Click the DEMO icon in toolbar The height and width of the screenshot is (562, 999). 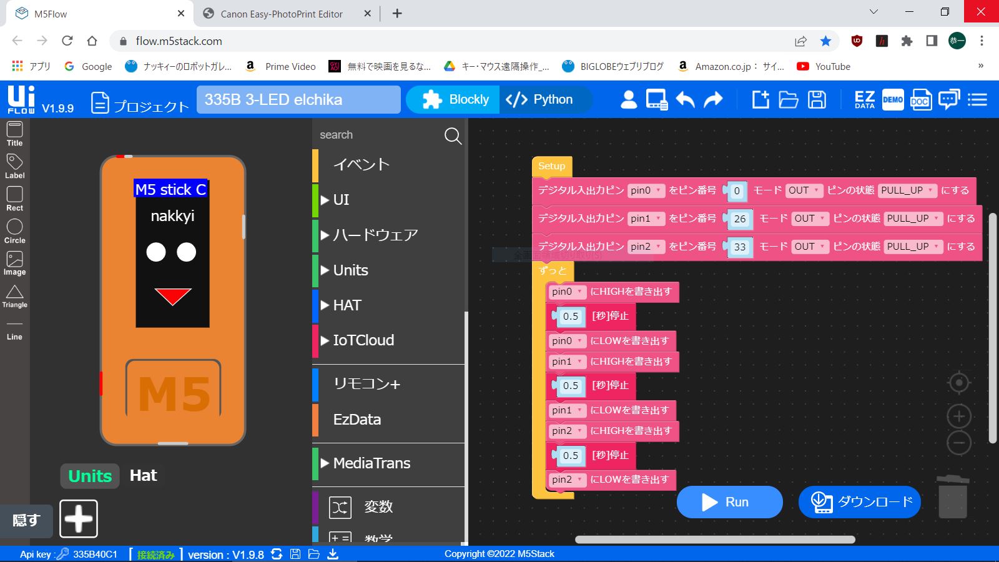click(x=893, y=100)
